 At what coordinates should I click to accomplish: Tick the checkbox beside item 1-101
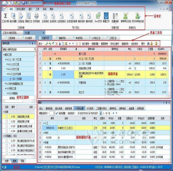tap(6, 117)
